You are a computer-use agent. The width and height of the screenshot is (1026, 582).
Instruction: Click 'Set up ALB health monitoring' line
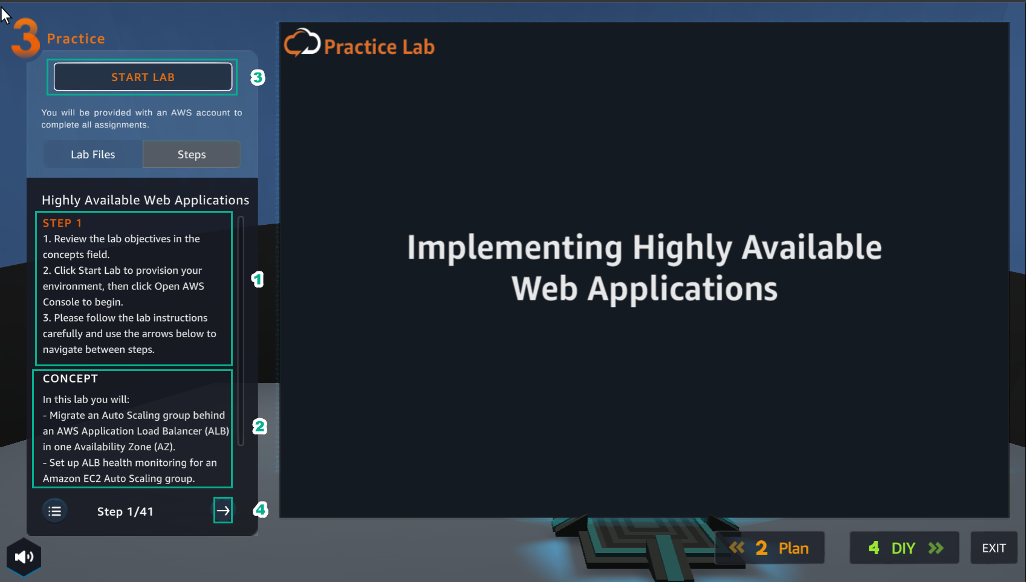tap(130, 470)
